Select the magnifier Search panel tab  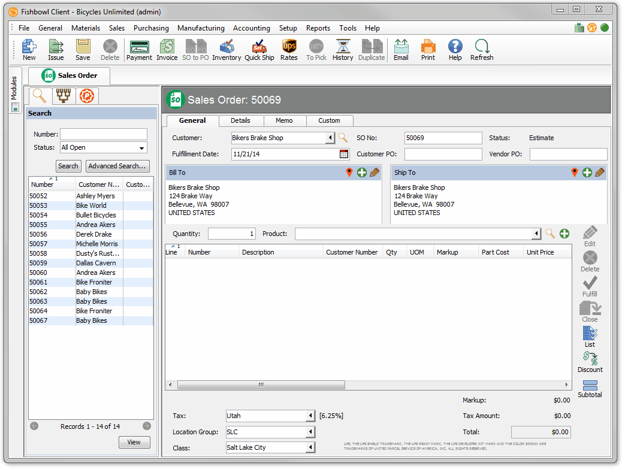tap(40, 96)
